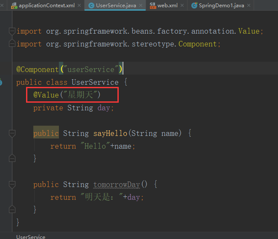This screenshot has height=239, width=278.
Task: Click the web.xml file type icon
Action: (x=152, y=6)
